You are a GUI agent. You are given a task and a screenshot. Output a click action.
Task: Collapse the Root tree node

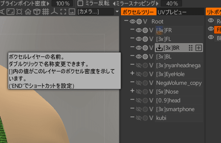[x=126, y=21]
